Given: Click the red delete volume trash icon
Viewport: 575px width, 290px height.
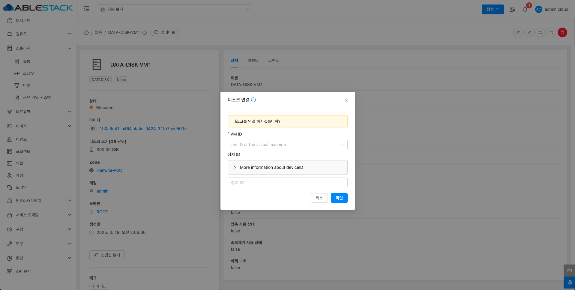Looking at the screenshot, I should (x=562, y=32).
